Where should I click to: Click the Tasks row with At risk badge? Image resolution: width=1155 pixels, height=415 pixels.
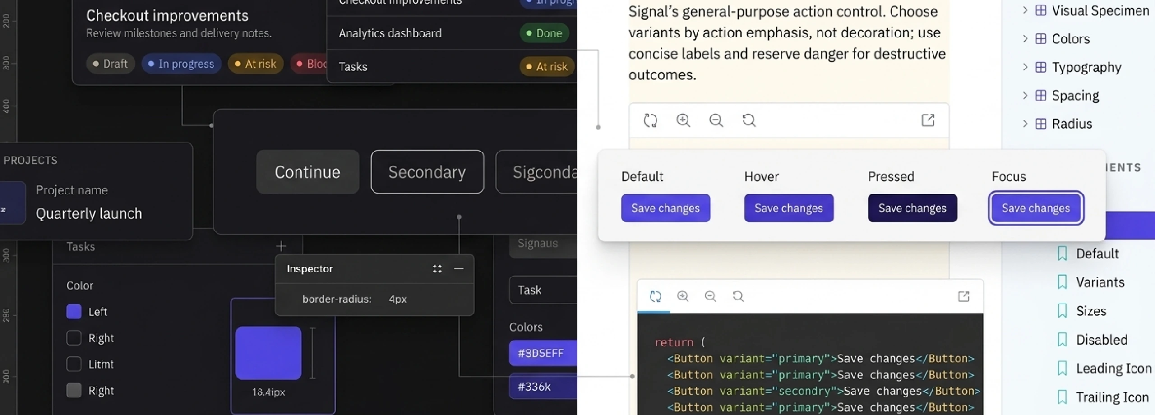pyautogui.click(x=452, y=66)
